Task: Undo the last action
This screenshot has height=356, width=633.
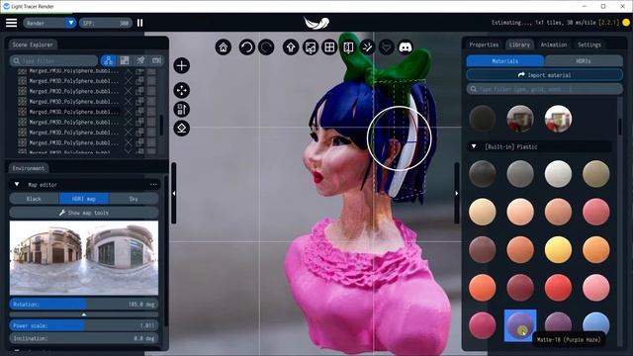Action: pos(246,47)
